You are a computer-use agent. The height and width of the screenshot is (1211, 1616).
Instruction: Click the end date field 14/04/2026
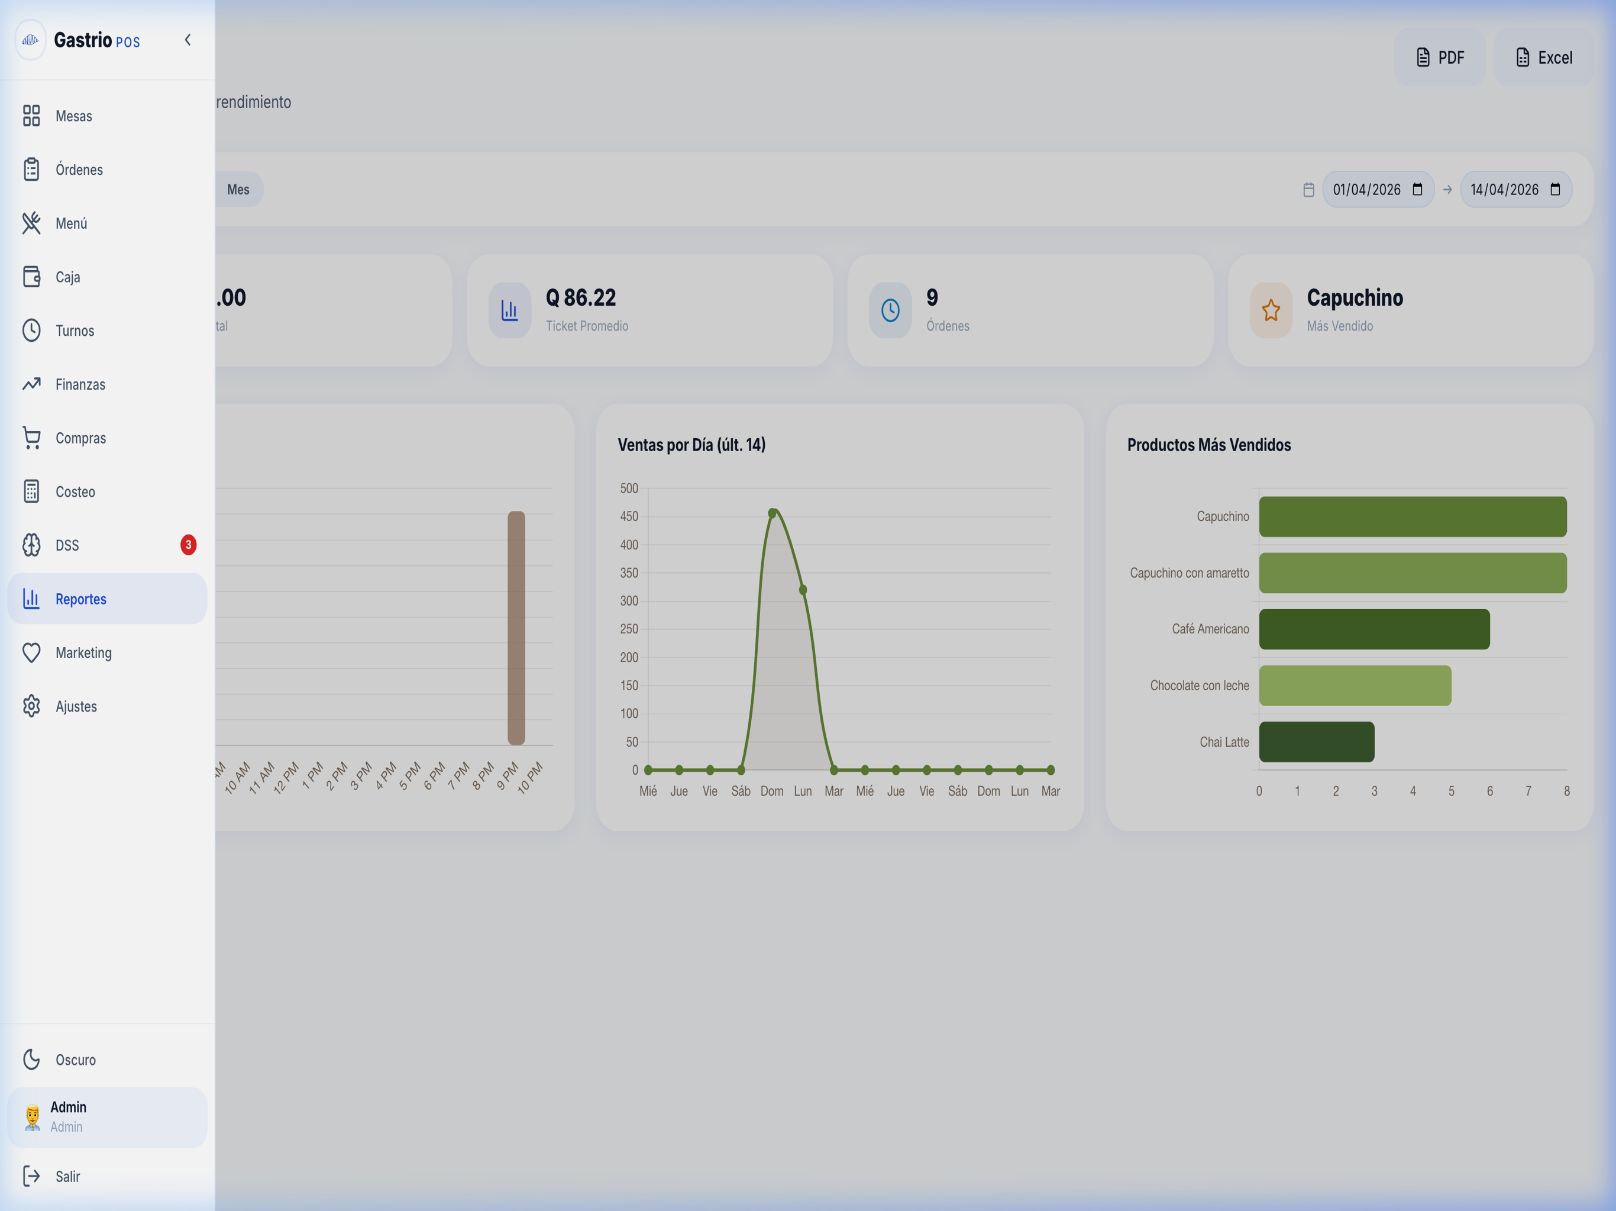click(x=1516, y=190)
